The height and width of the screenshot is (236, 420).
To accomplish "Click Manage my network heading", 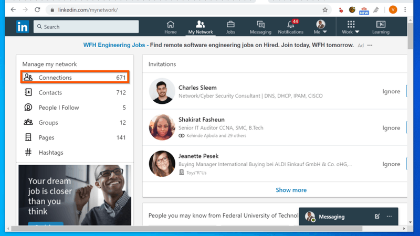I will [x=49, y=64].
